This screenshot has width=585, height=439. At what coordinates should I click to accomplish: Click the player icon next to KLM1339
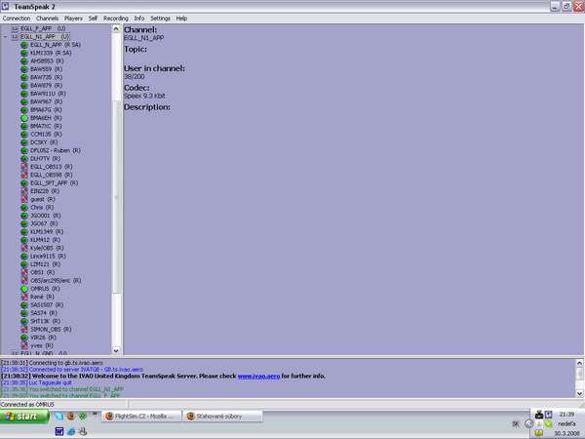click(24, 53)
